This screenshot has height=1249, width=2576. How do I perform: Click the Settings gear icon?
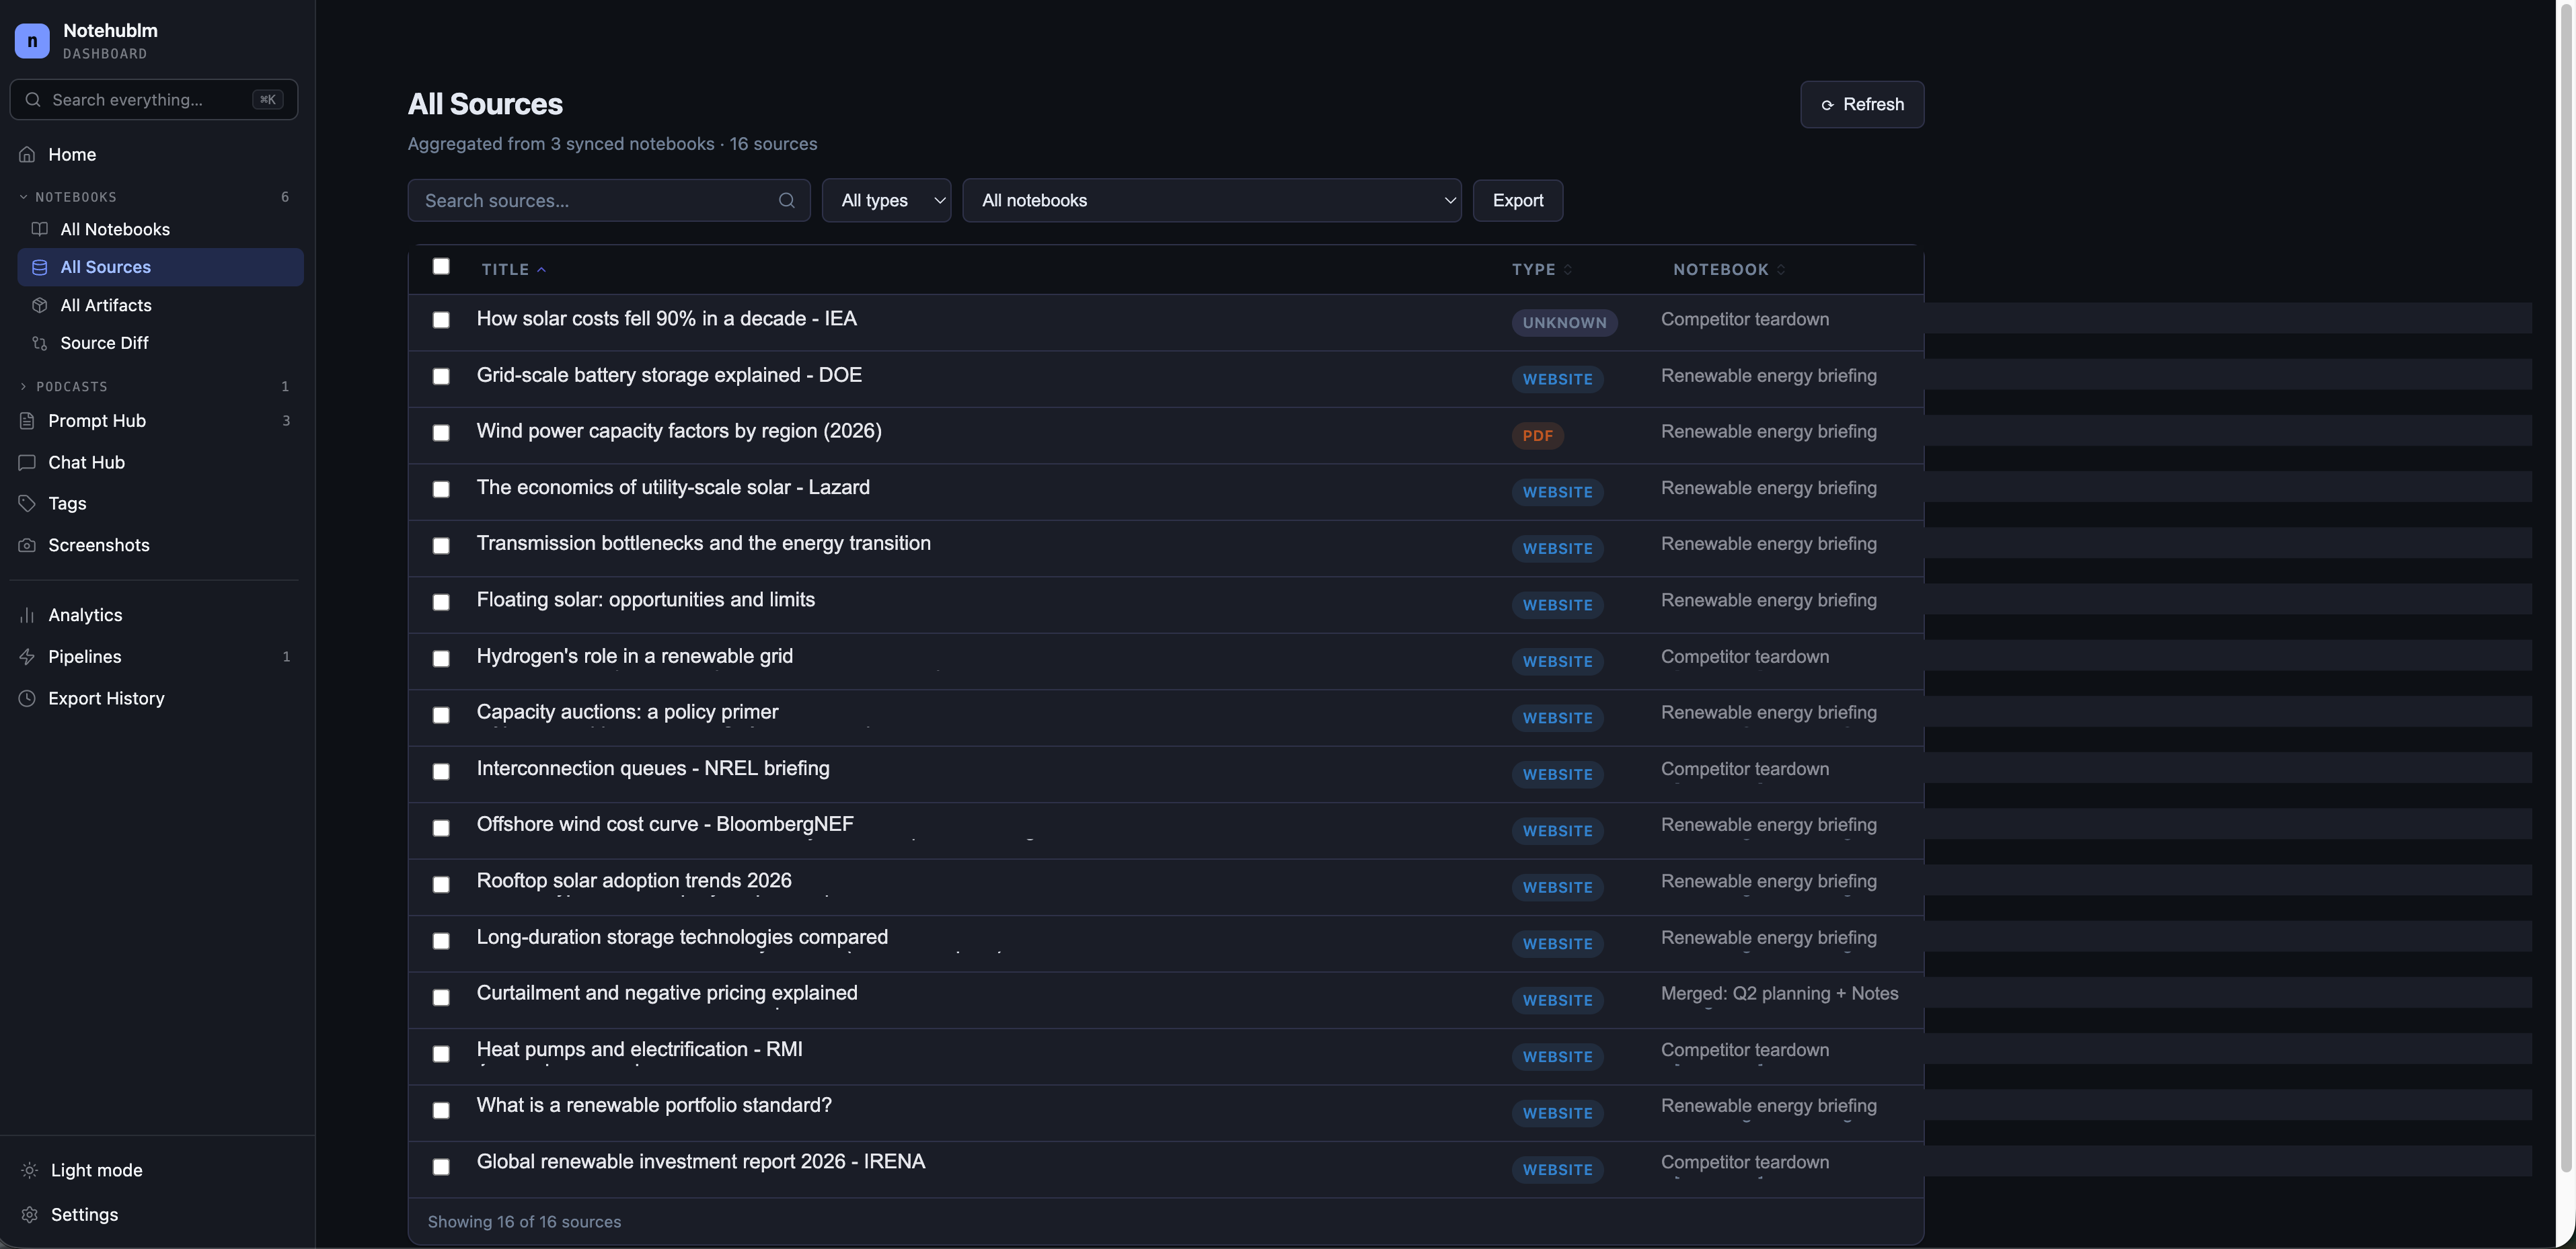point(30,1215)
